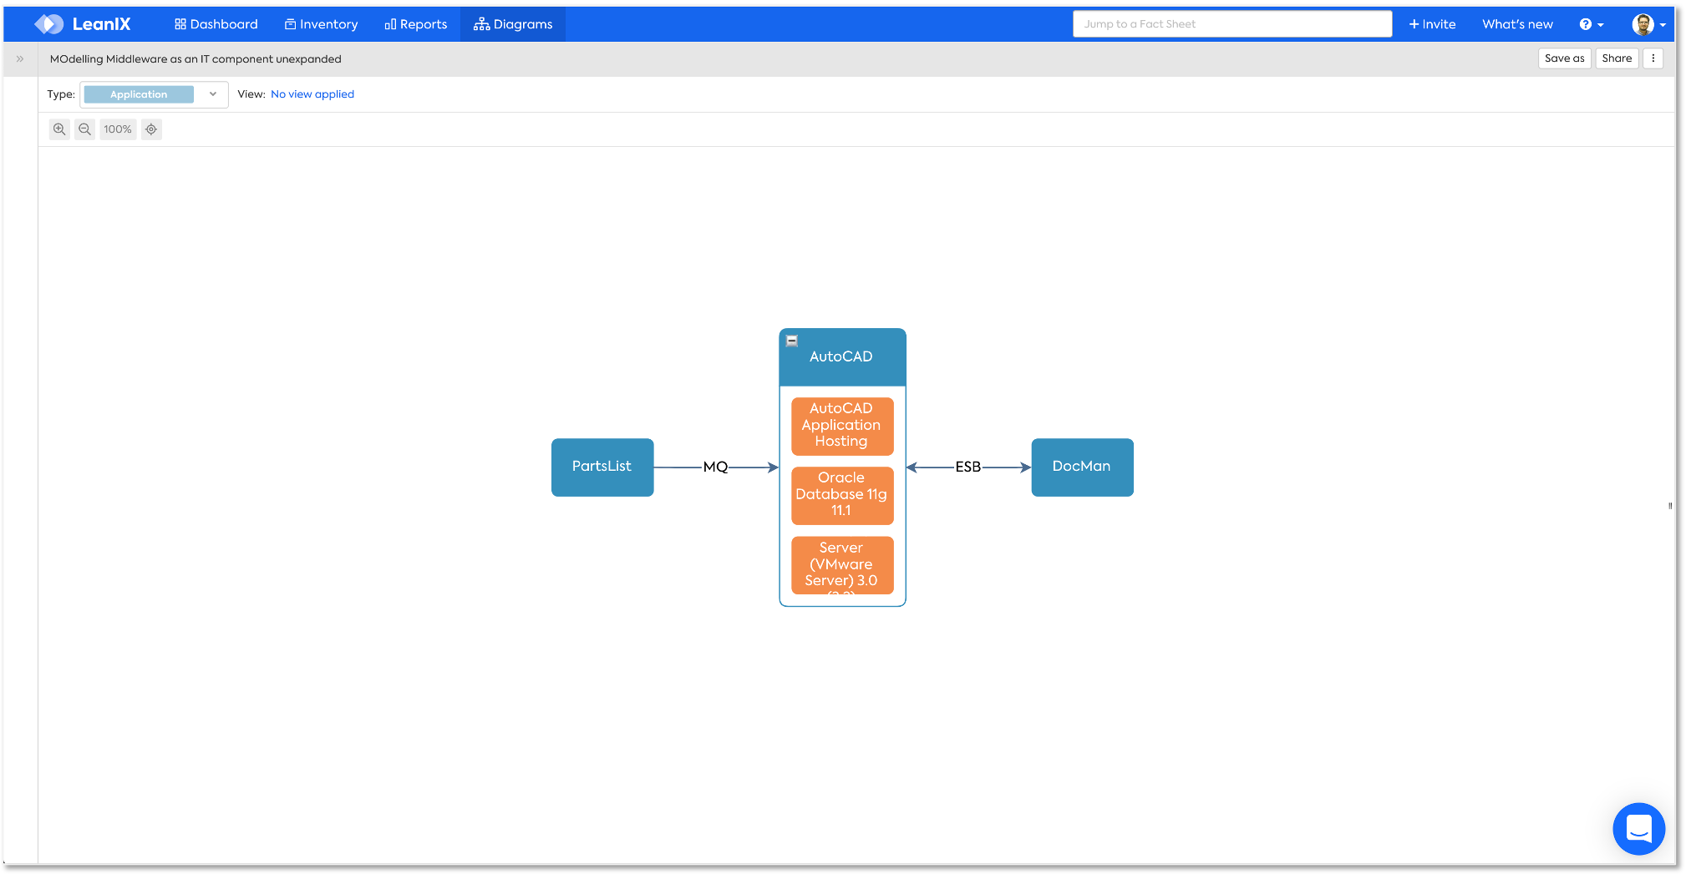Go to the Inventory section
Screen dimensions: 1686x874
(322, 24)
